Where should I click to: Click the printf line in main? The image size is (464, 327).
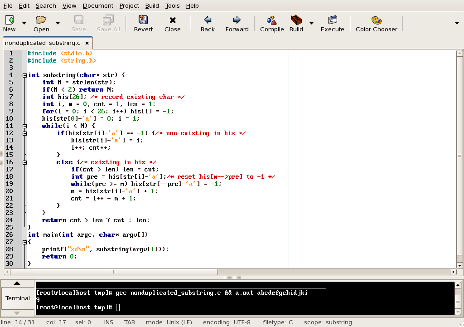click(x=105, y=249)
